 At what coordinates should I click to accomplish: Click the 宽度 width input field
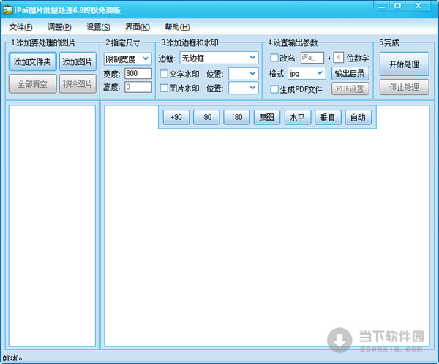point(137,73)
